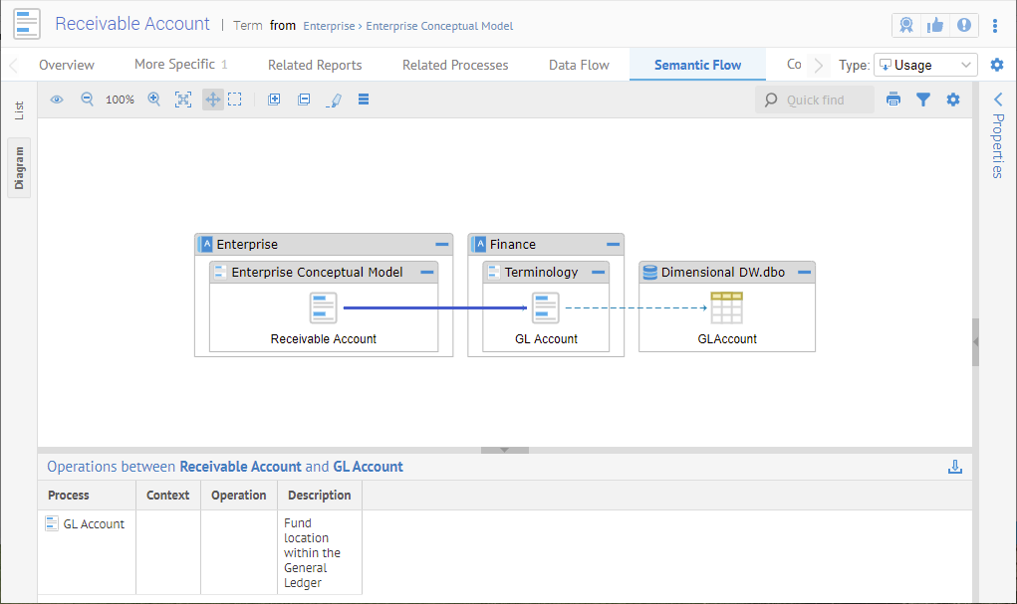1017x604 pixels.
Task: Click the fit-to-screen diagram icon
Action: click(x=183, y=100)
